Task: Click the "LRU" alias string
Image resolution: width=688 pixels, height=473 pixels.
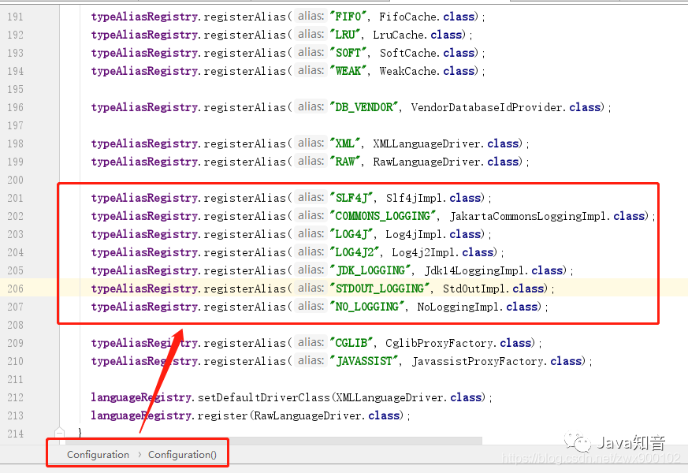Action: pos(345,35)
